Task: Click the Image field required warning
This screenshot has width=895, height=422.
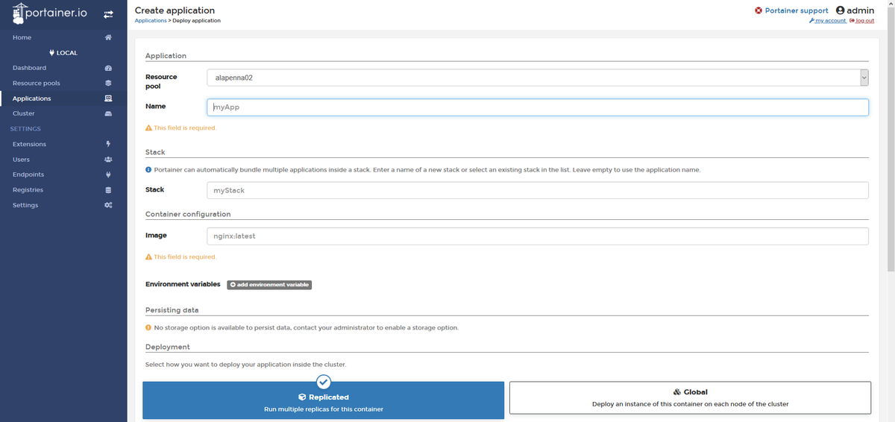Action: click(x=181, y=257)
